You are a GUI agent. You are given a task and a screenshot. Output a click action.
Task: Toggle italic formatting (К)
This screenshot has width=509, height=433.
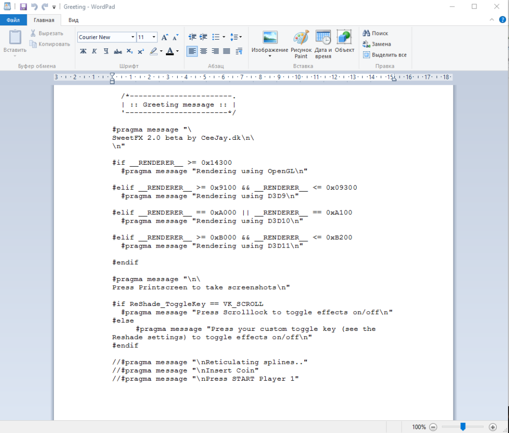95,51
